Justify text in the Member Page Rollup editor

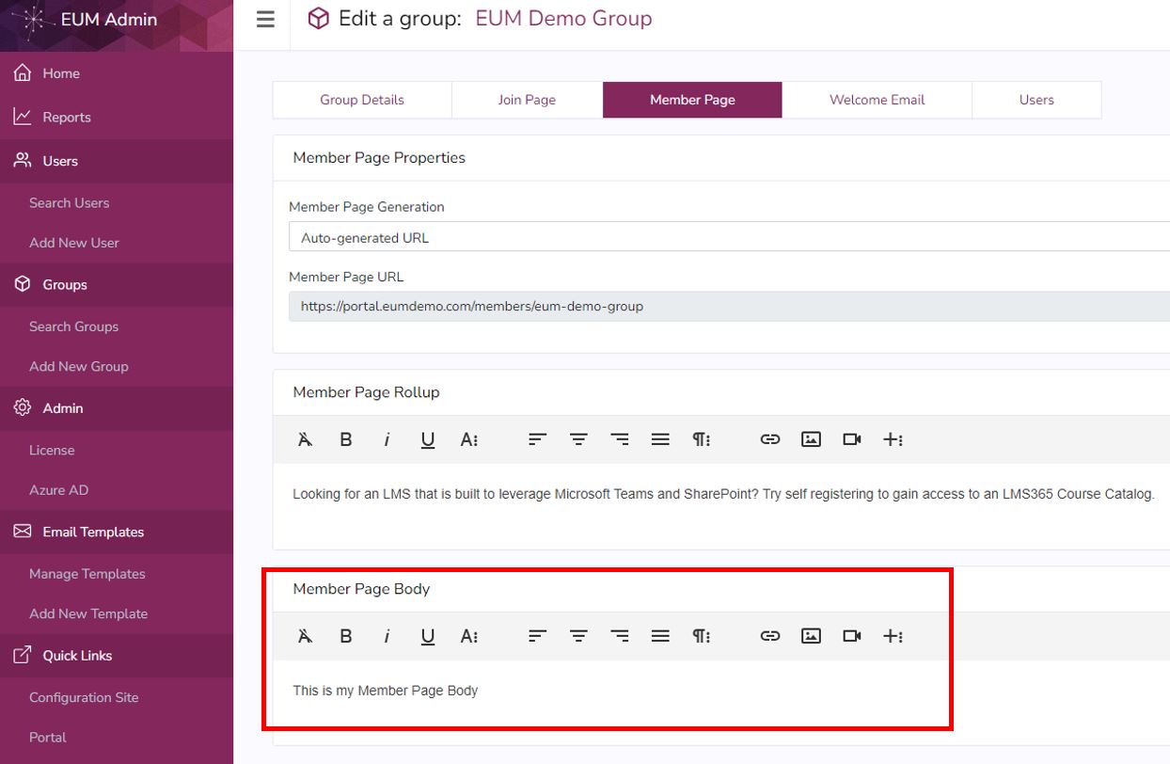point(659,438)
